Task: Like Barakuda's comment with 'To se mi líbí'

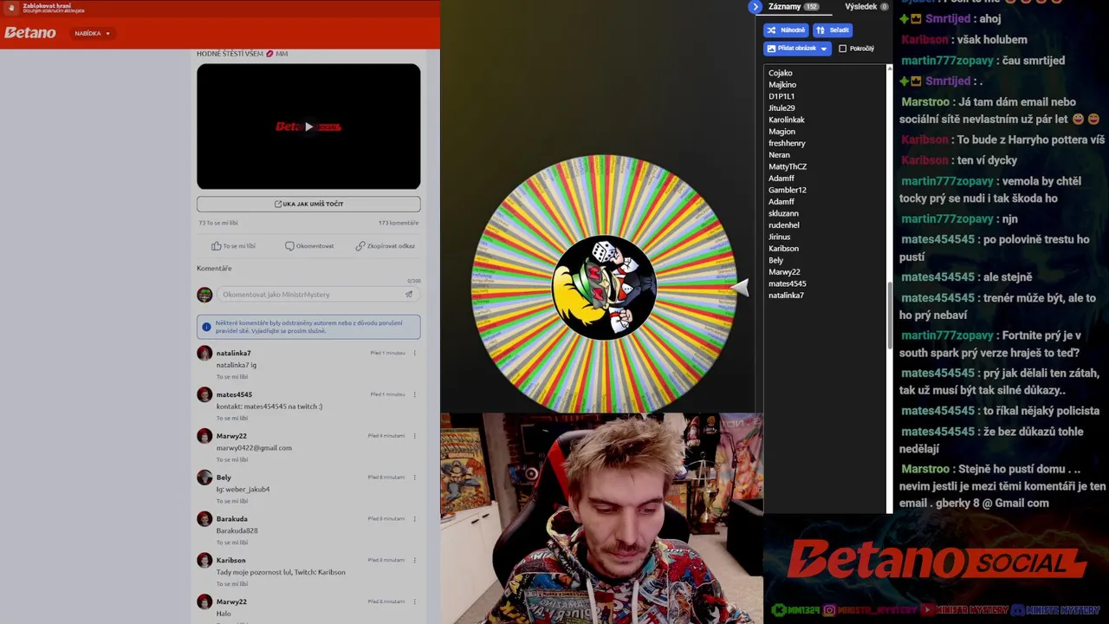Action: tap(232, 543)
